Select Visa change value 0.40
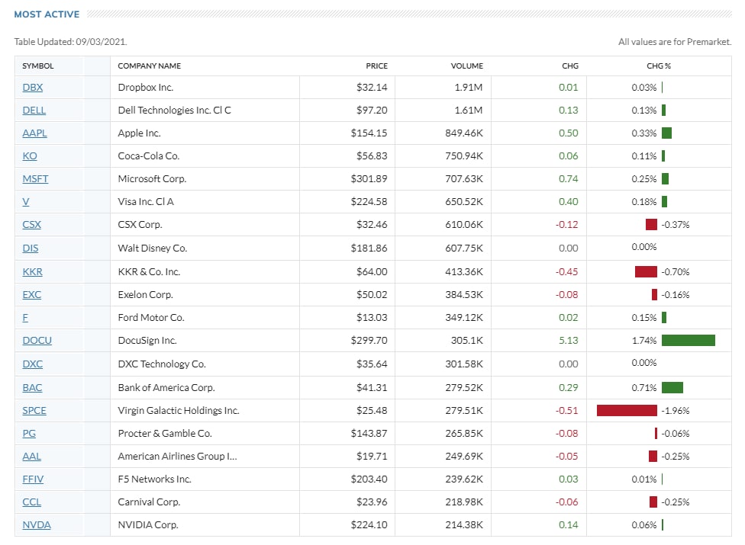This screenshot has width=745, height=545. click(569, 201)
